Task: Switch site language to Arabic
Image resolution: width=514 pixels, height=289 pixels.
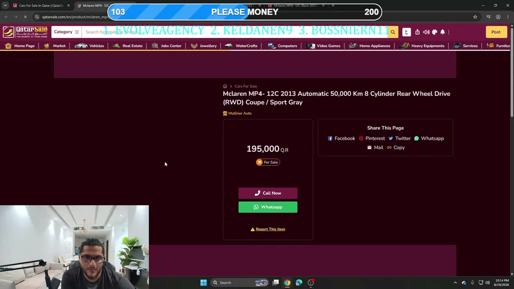Action: [x=406, y=32]
